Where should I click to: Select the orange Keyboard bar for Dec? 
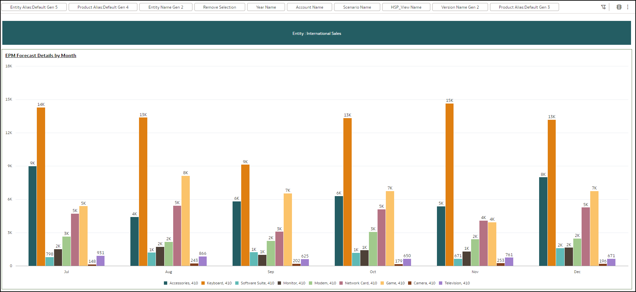point(552,193)
